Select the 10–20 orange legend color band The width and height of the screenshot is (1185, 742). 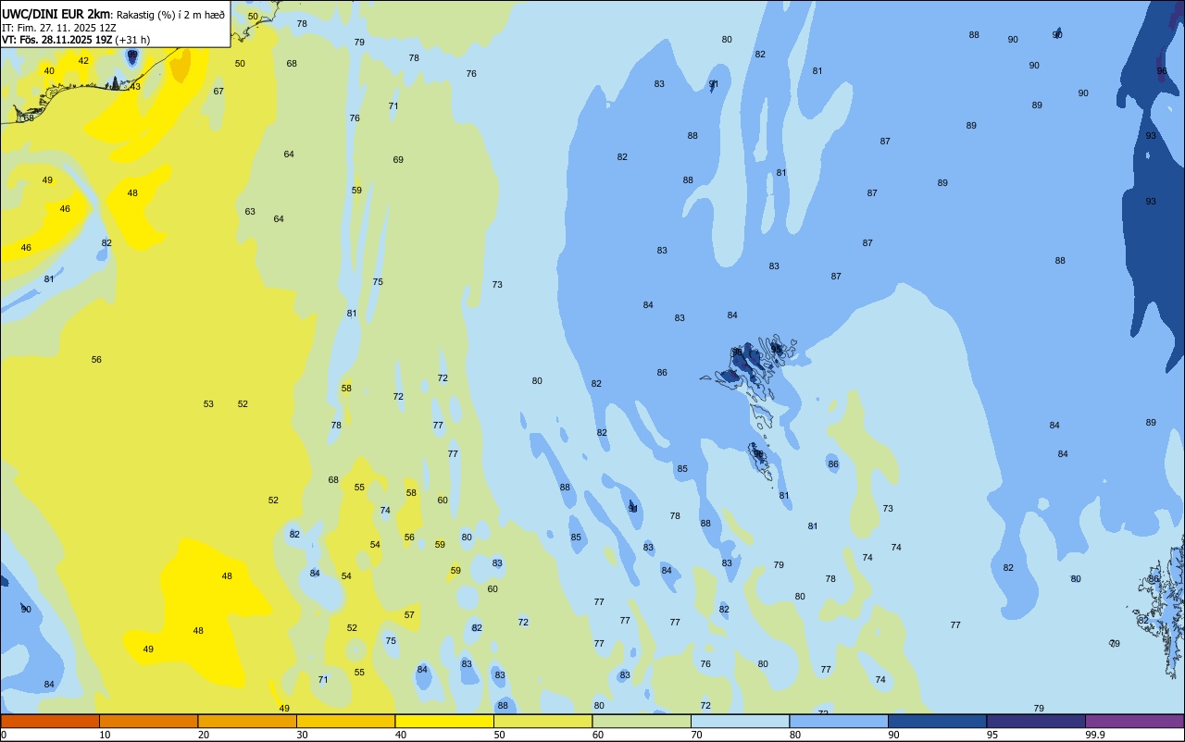[148, 721]
